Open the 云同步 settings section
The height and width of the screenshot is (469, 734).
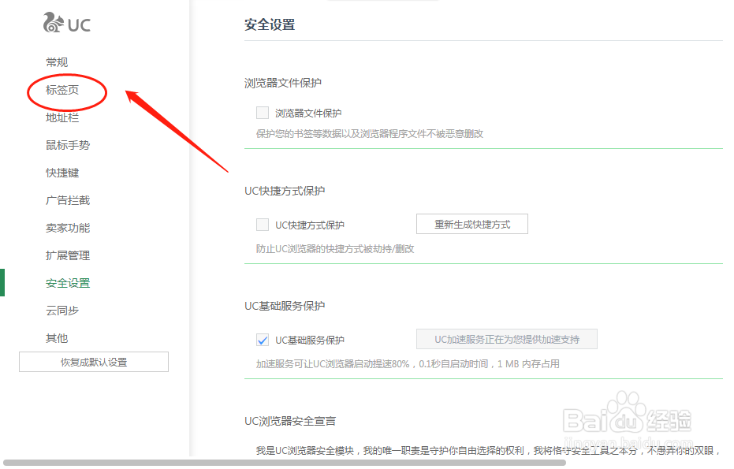click(61, 310)
